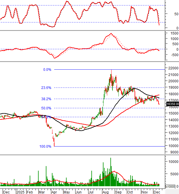Click the 10000 price axis value
This screenshot has height=194, width=179.
[173, 146]
